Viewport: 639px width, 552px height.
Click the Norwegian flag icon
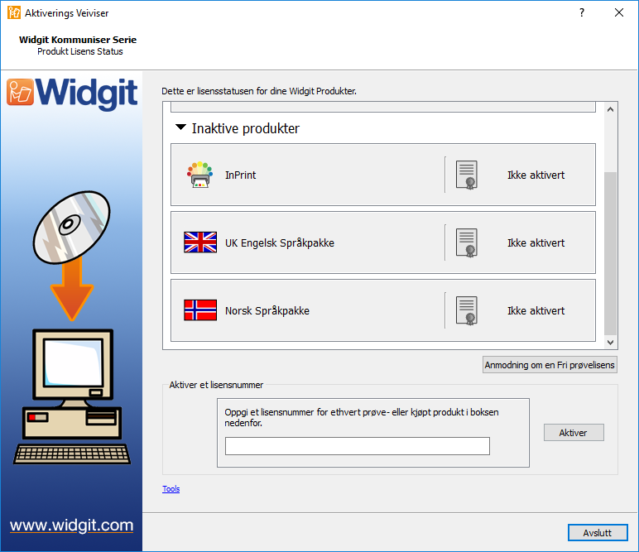coord(200,310)
